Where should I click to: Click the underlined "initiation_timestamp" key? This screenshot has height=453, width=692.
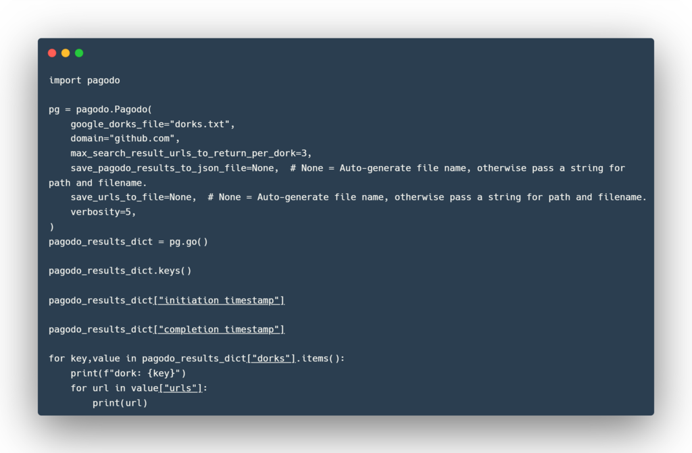click(219, 300)
